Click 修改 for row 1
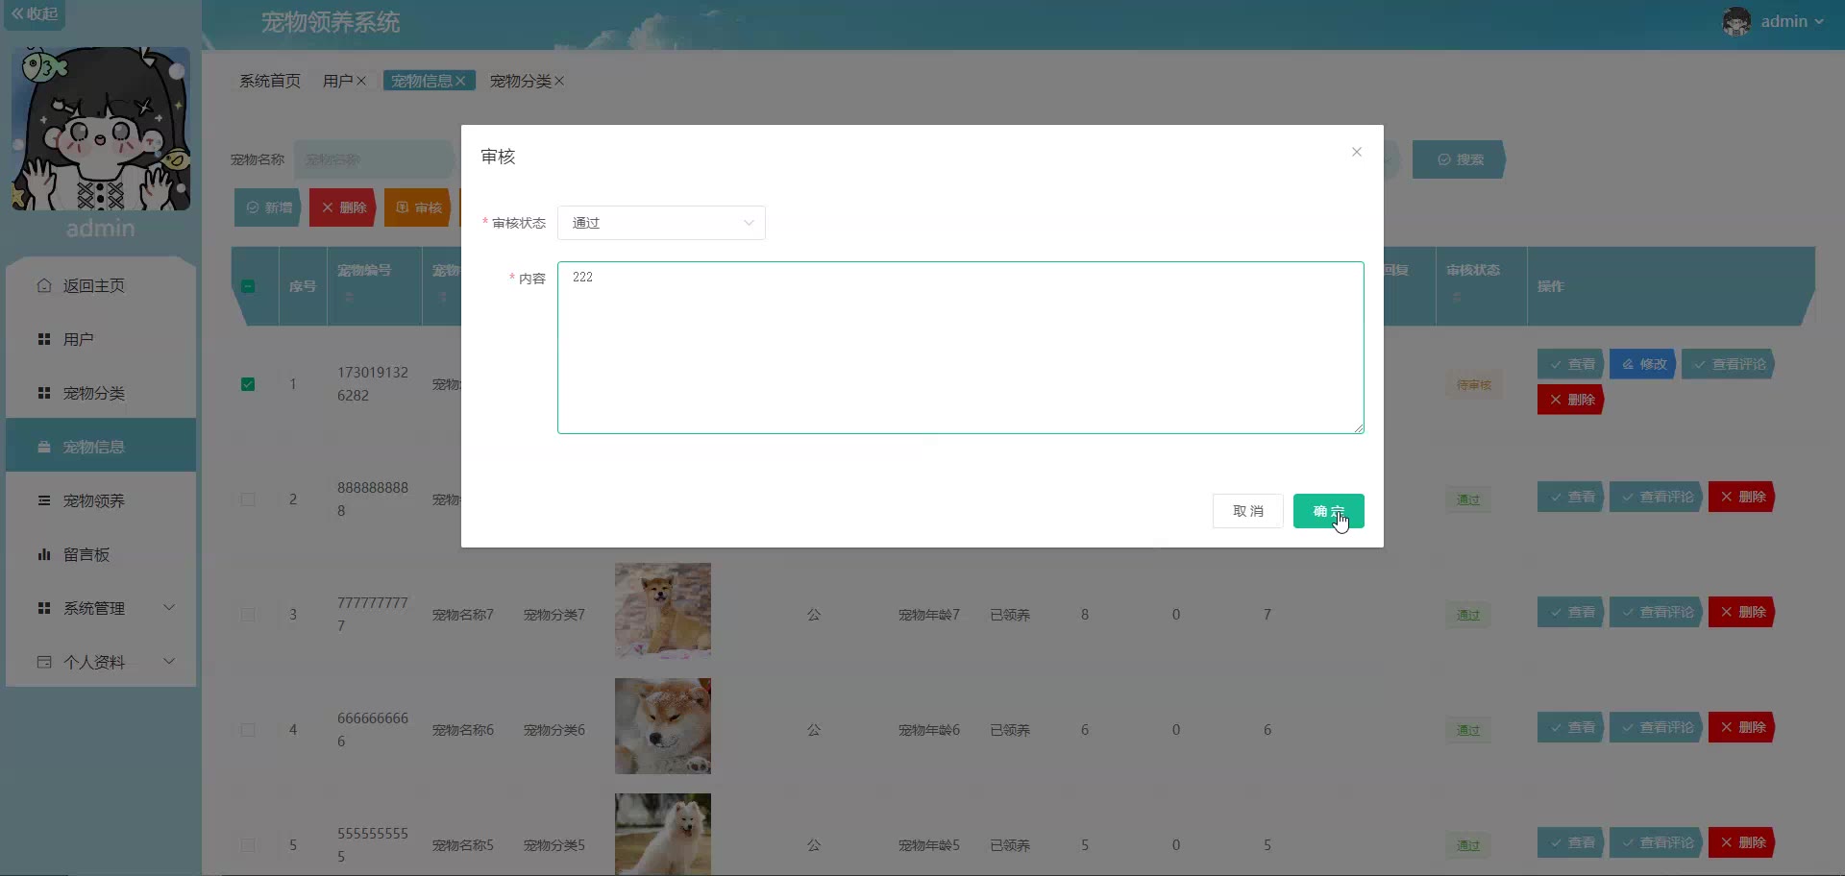This screenshot has width=1845, height=876. (1643, 364)
